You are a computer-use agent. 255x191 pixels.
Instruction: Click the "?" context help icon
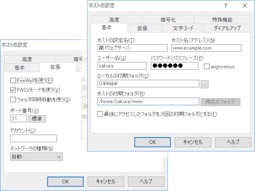pos(225,5)
